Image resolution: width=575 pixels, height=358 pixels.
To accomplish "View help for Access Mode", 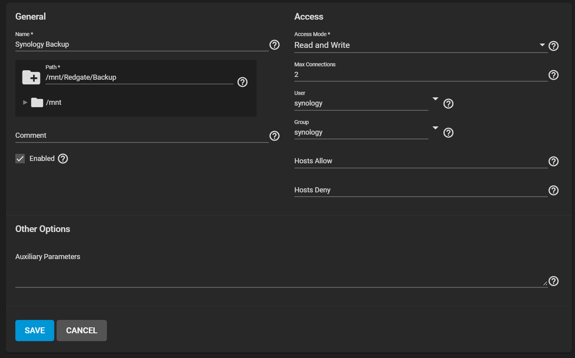I will [553, 46].
